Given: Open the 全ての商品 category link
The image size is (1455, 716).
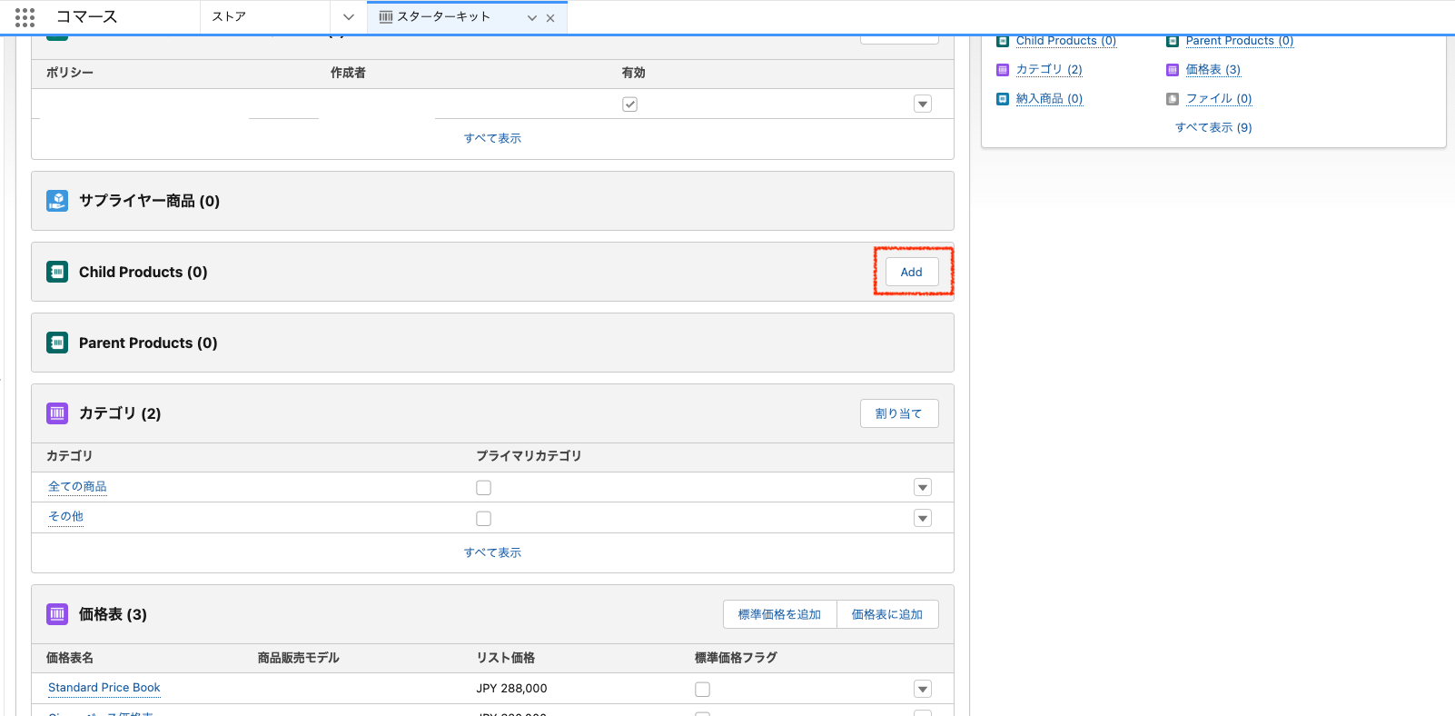Looking at the screenshot, I should tap(77, 487).
